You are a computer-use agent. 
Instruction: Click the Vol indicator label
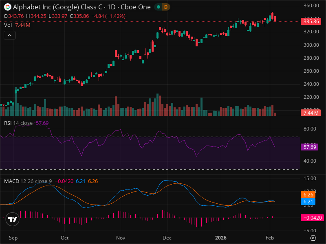[8, 25]
